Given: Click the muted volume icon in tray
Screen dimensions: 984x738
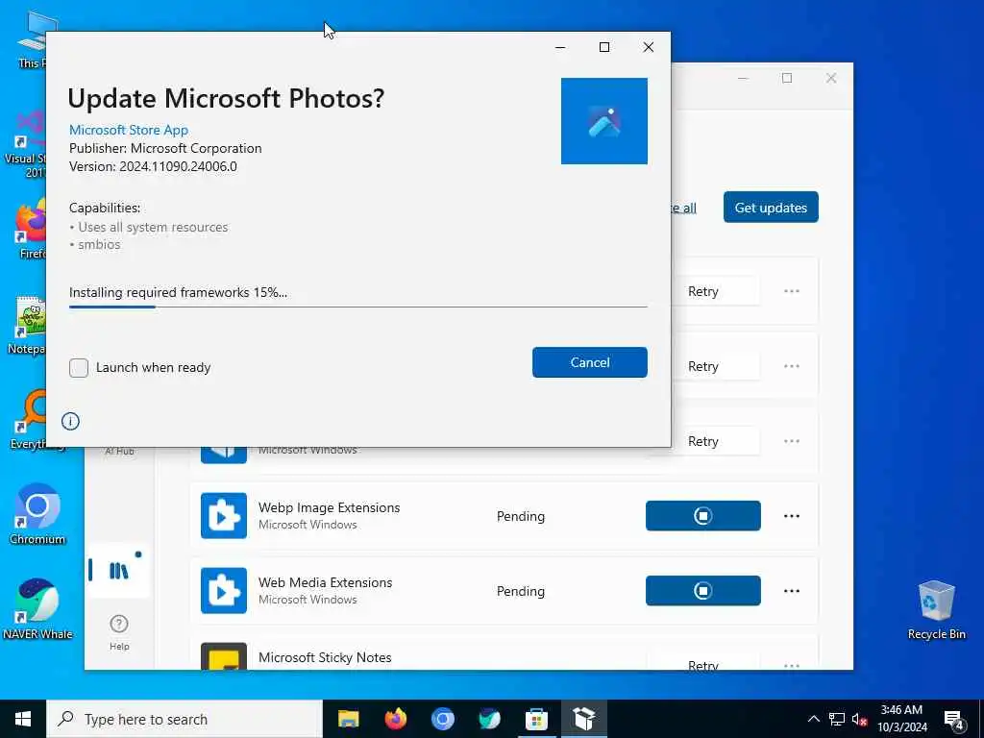Looking at the screenshot, I should 860,719.
